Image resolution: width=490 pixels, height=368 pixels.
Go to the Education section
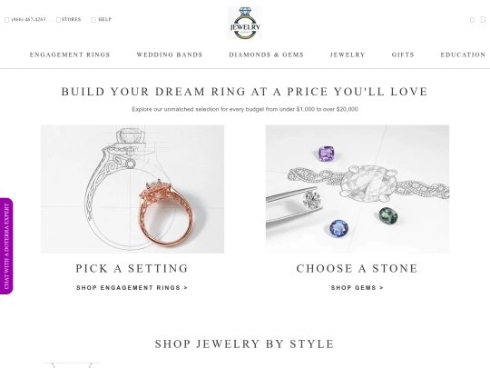click(463, 55)
